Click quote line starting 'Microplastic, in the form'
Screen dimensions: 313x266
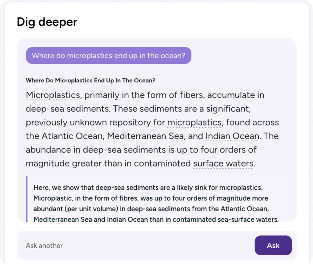(x=151, y=198)
